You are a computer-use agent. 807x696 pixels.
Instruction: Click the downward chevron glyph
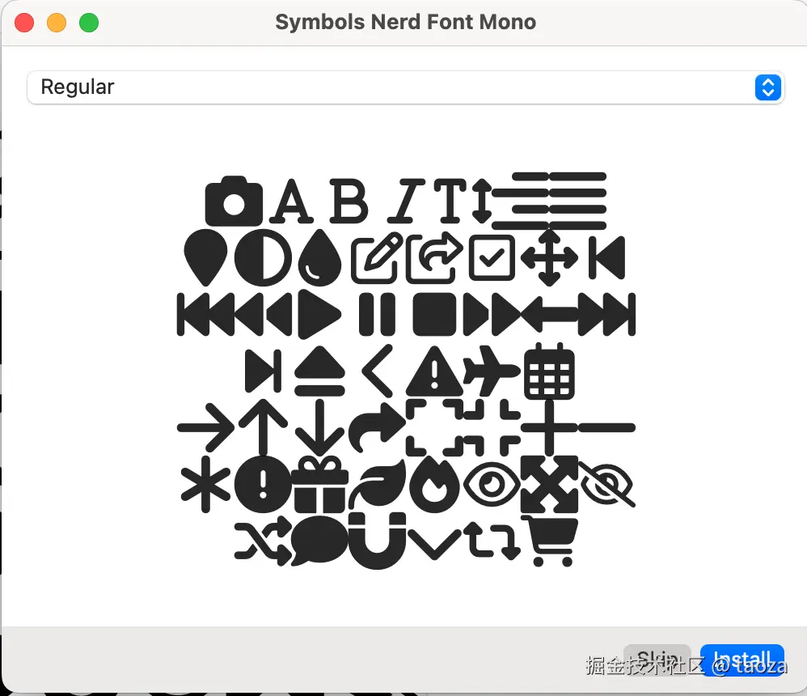point(434,544)
